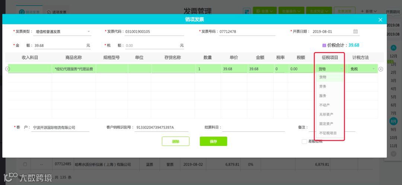Click the 金额 field showing 39.68 at top

[62, 46]
